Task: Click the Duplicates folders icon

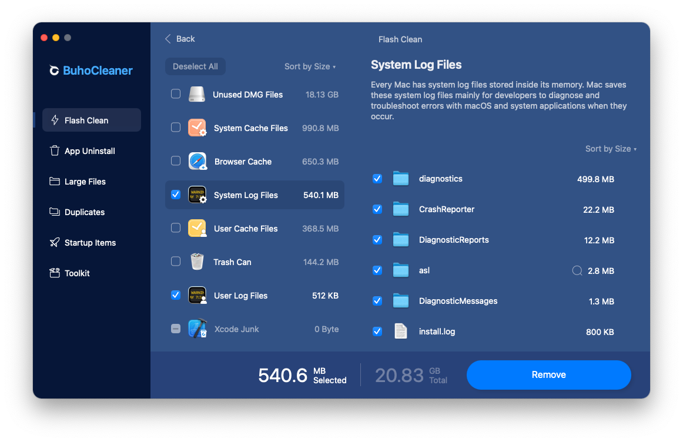Action: pyautogui.click(x=55, y=212)
